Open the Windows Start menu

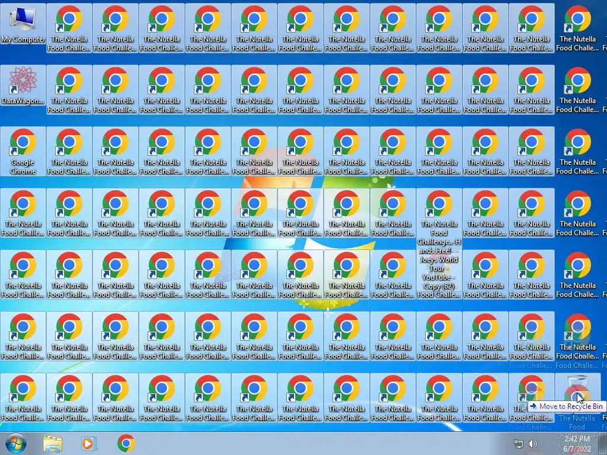tap(15, 443)
